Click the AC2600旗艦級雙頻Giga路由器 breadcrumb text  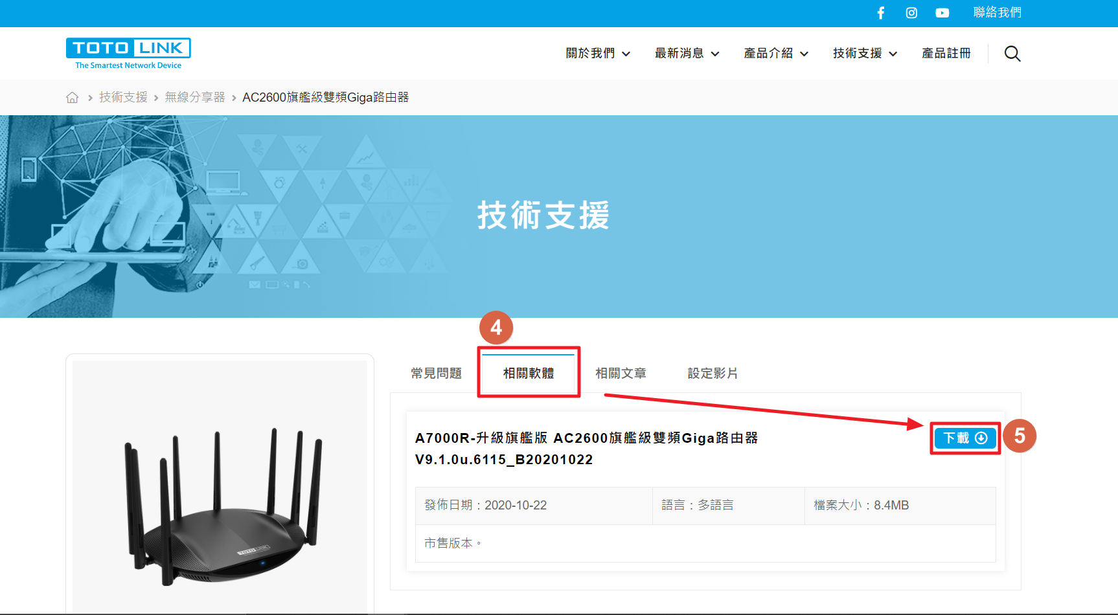tap(326, 97)
